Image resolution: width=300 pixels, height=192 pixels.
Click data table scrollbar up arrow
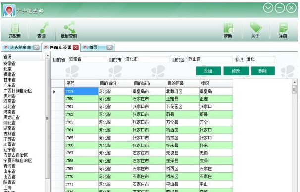[x=295, y=82]
